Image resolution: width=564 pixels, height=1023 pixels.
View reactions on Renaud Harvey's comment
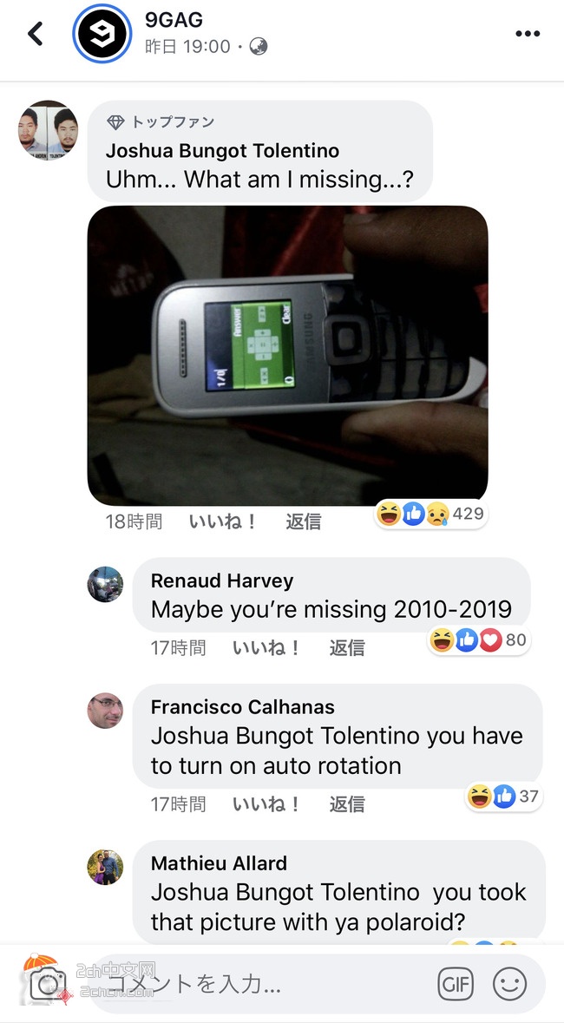click(478, 640)
